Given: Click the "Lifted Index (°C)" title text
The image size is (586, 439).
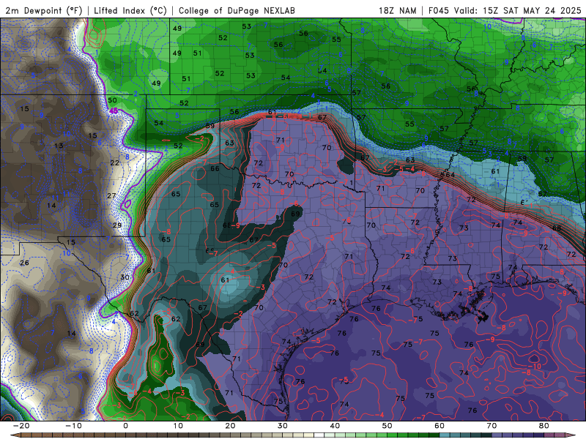Looking at the screenshot, I should click(x=130, y=10).
